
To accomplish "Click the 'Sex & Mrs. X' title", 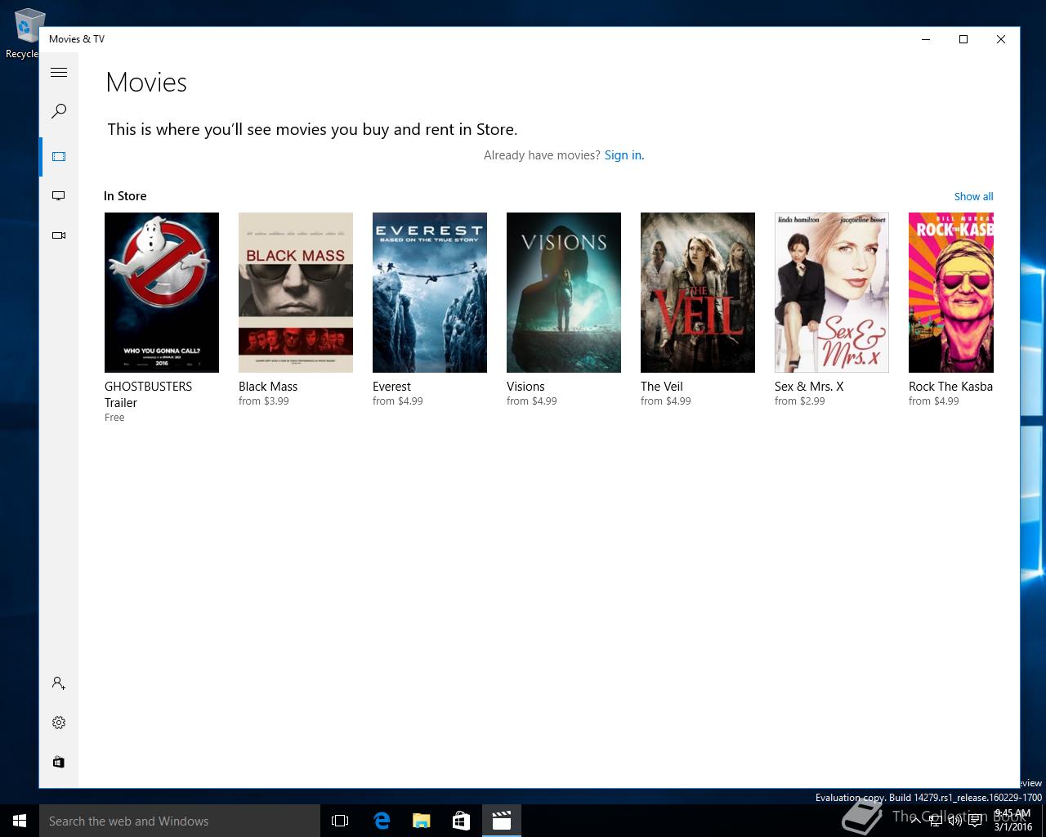I will pos(809,387).
